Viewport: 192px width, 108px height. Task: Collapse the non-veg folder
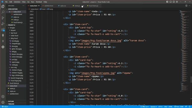[13, 67]
